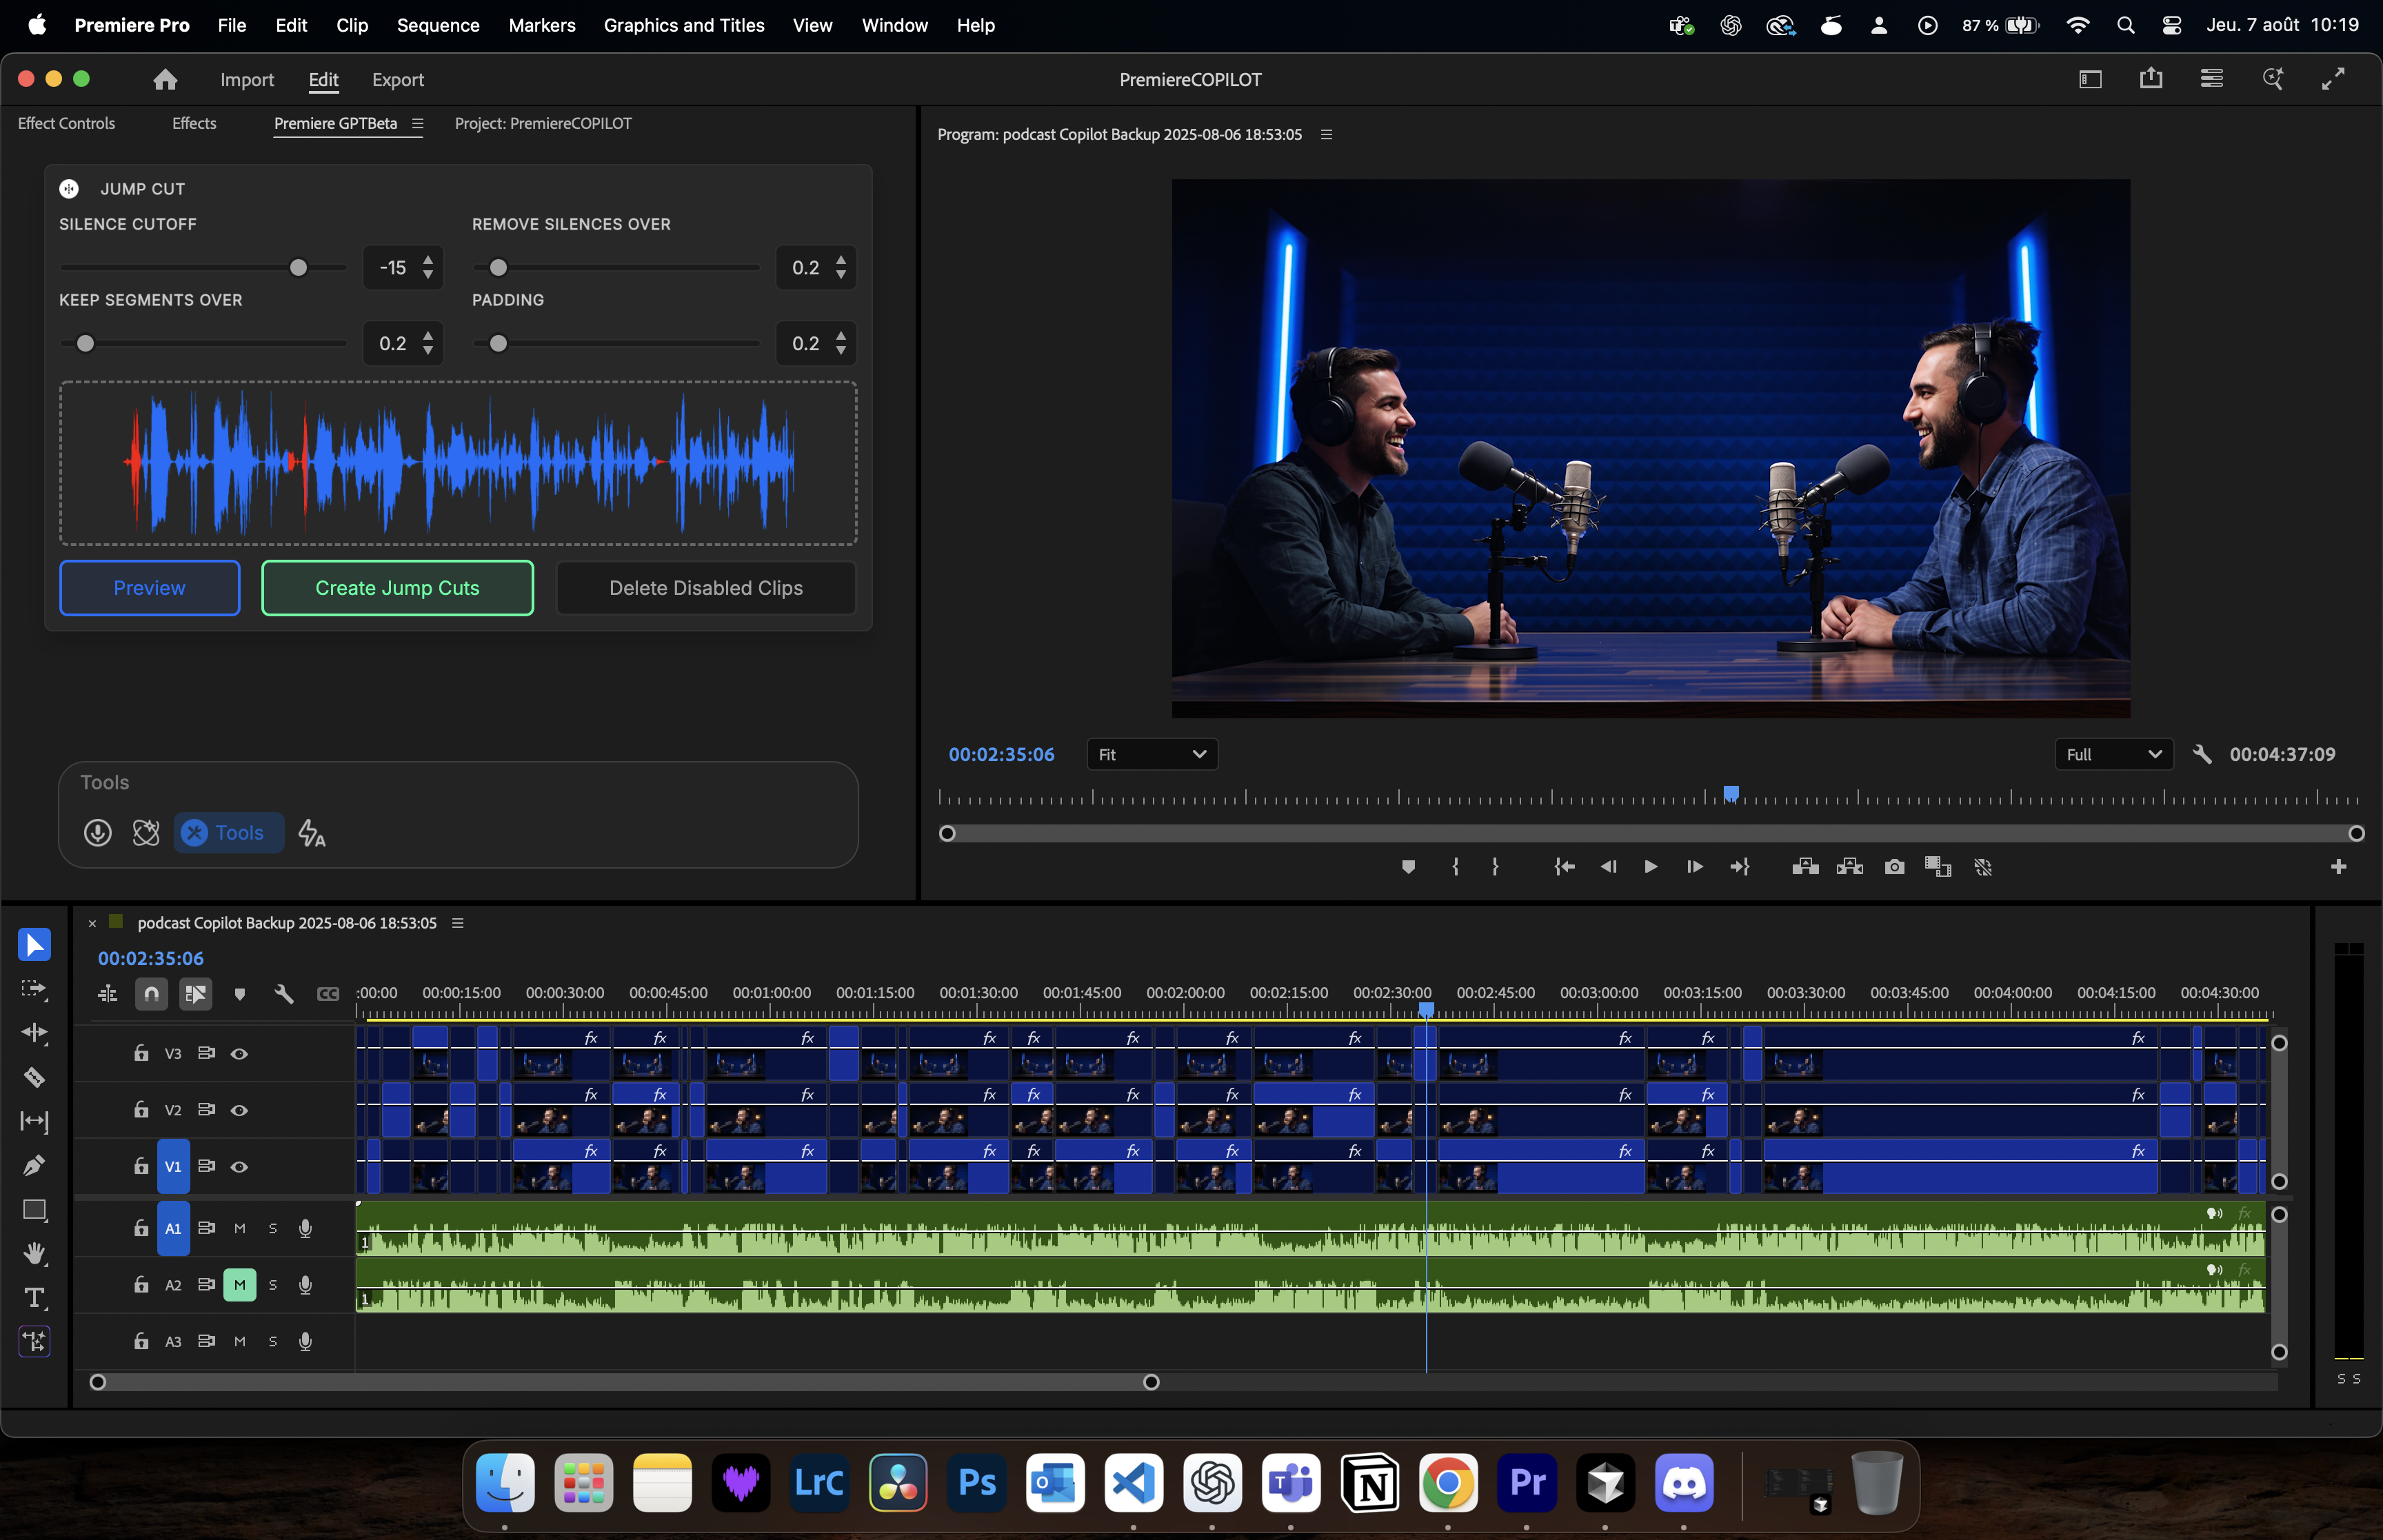This screenshot has height=1540, width=2383.
Task: Open the Full playback resolution dropdown
Action: point(2113,754)
